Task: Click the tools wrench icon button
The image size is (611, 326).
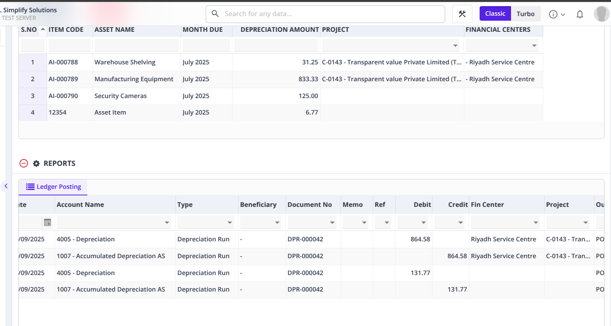Action: pos(462,14)
